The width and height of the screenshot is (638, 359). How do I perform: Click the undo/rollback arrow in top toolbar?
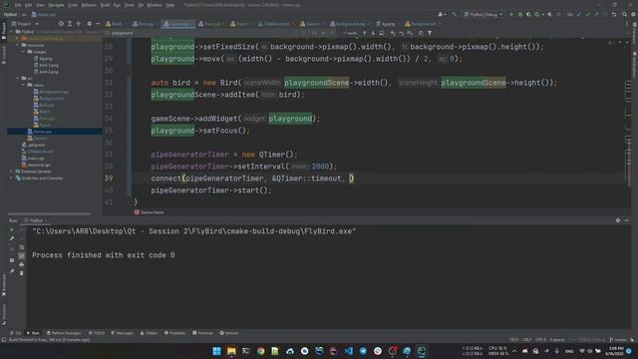pos(614,14)
